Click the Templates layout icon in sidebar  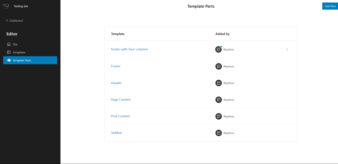coord(9,52)
